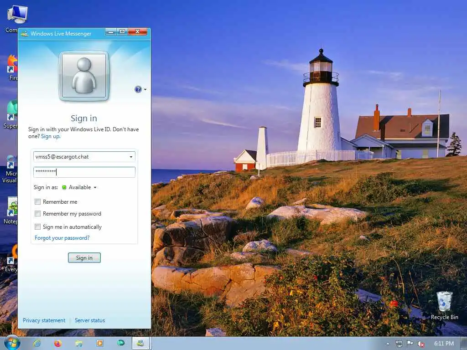Viewport: 467px width, 350px height.
Task: Check the Remember me checkbox
Action: [x=37, y=202]
